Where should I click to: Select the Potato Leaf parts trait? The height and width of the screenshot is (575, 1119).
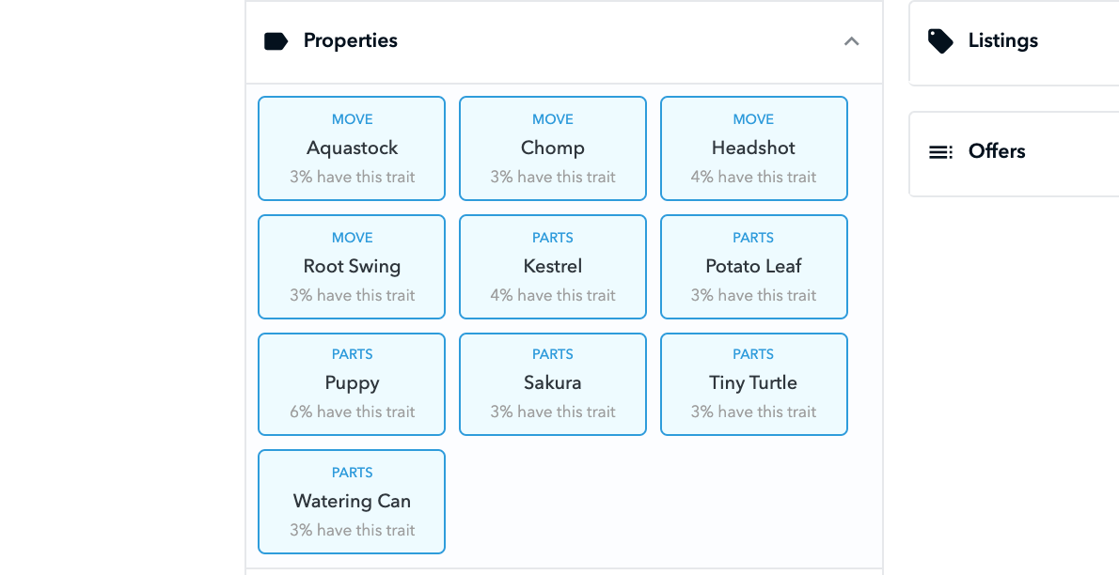[753, 267]
